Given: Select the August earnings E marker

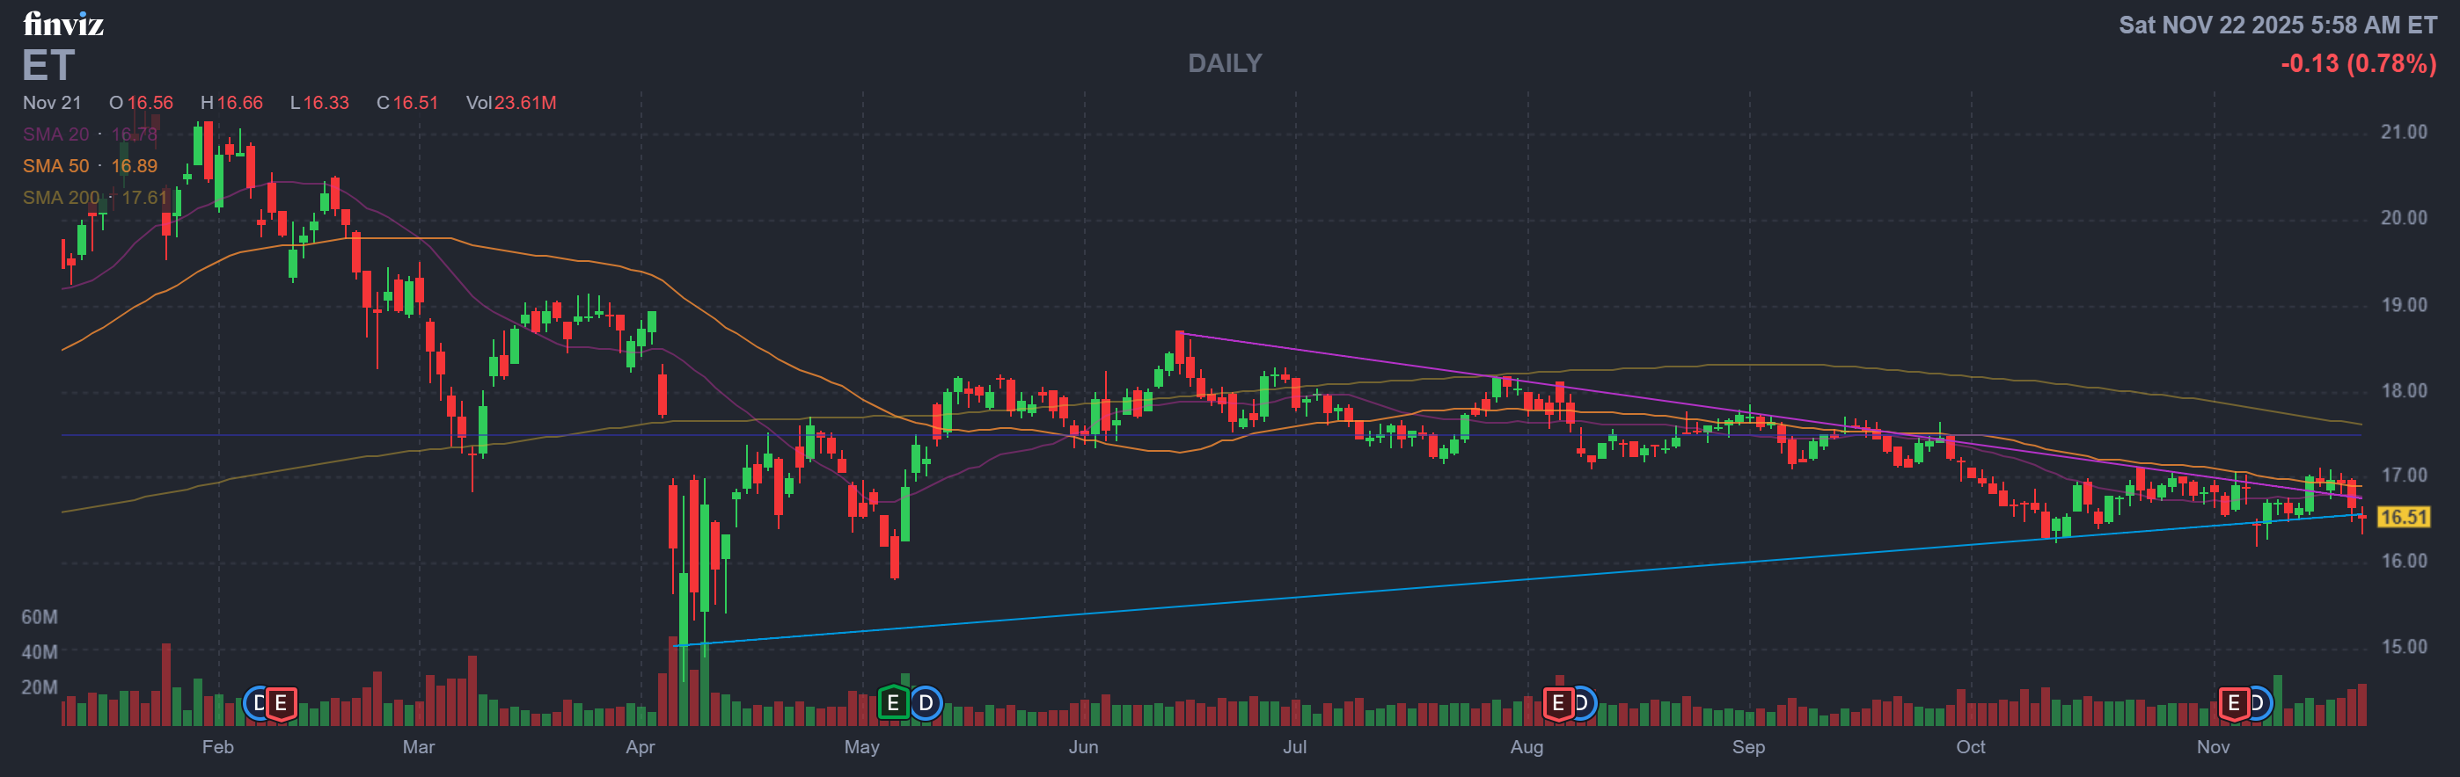Looking at the screenshot, I should coord(1557,704).
